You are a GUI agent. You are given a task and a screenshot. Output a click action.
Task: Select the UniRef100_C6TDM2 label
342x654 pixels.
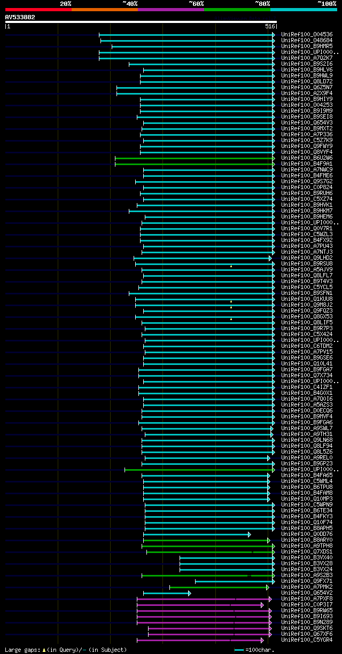point(307,346)
